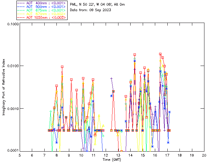Viewport: 210px width, 168px height.
Task: Click the AOT 500nm legend entry
Action: [41, 7]
